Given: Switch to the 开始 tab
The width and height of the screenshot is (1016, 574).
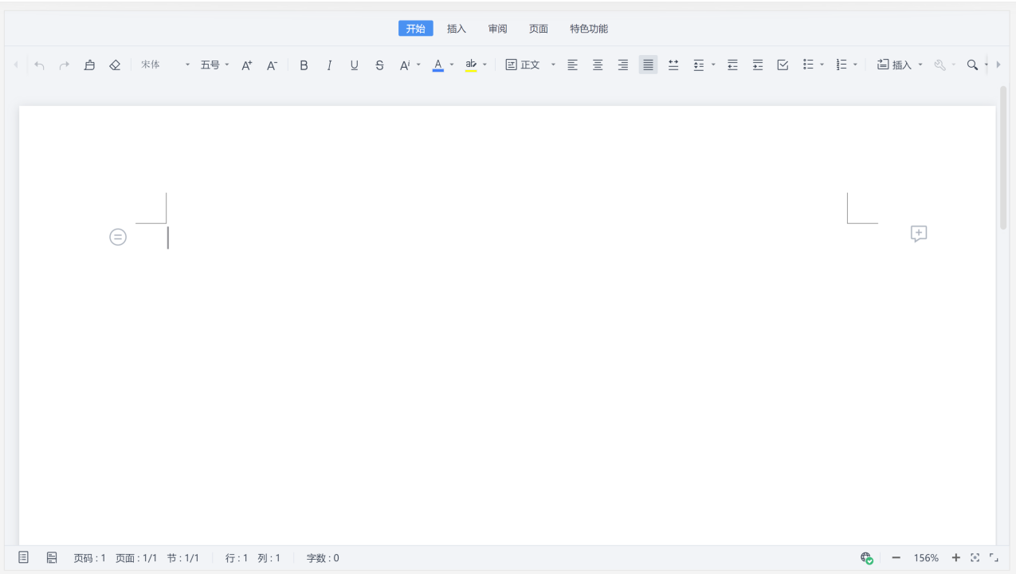Looking at the screenshot, I should click(416, 29).
